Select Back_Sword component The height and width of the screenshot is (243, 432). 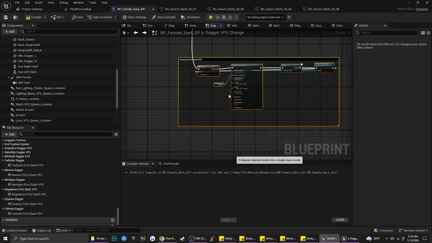[x=26, y=39]
